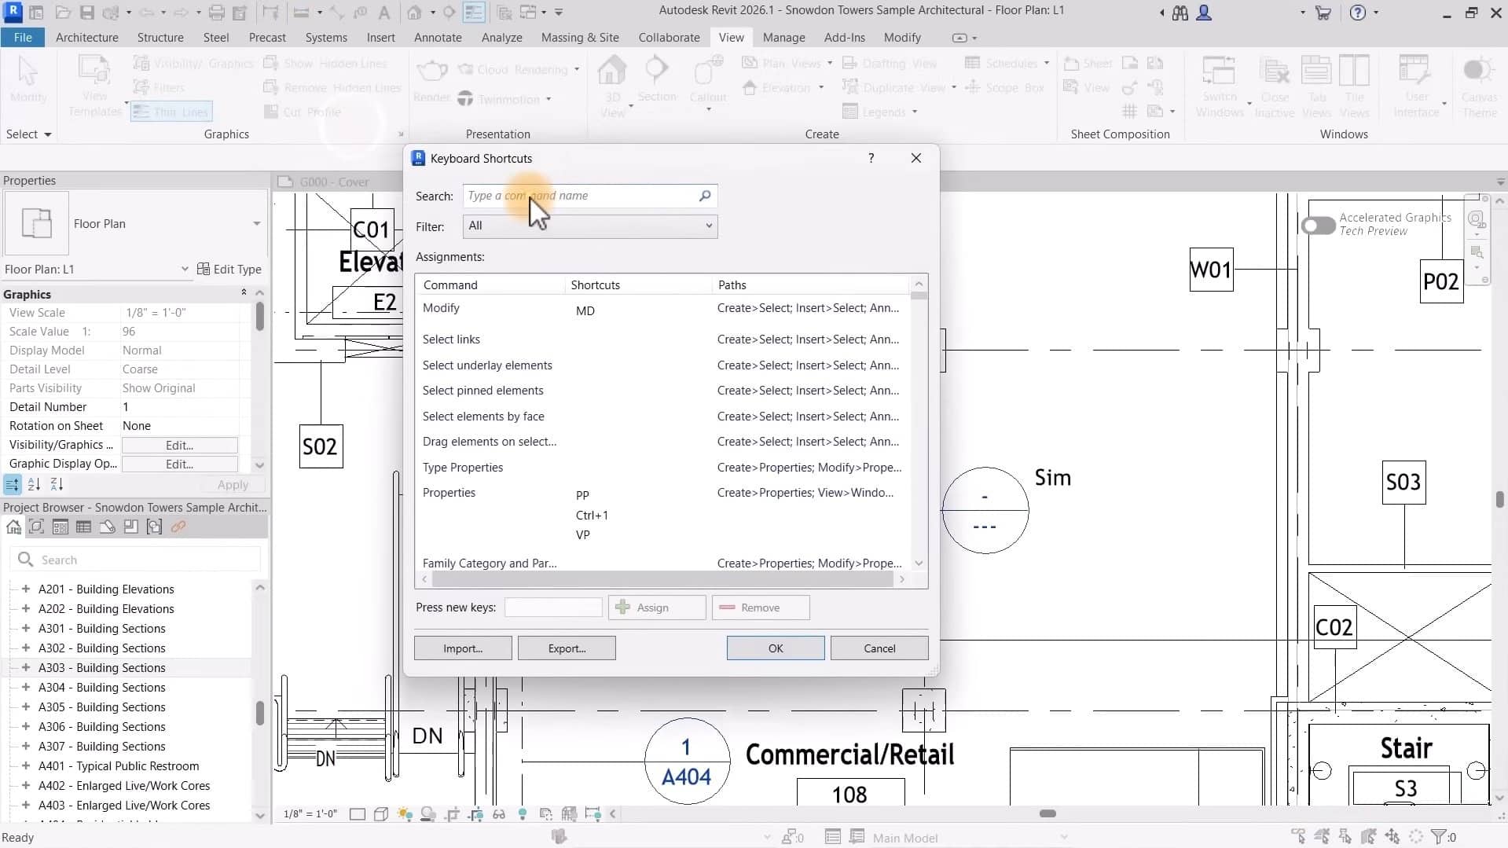Expand the Select panel dropdown
This screenshot has width=1508, height=848.
click(x=29, y=134)
